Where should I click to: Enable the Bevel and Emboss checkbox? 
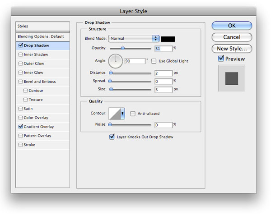point(21,82)
